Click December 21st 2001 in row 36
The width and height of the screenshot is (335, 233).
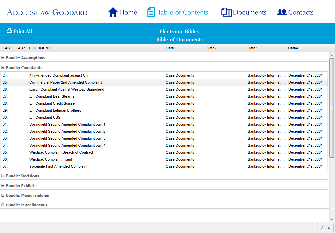[306, 160]
